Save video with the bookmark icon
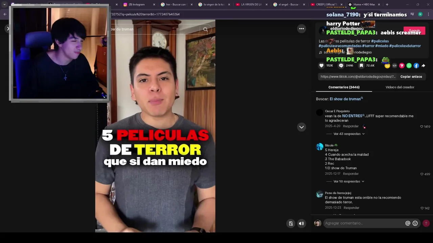This screenshot has height=243, width=433. [361, 65]
